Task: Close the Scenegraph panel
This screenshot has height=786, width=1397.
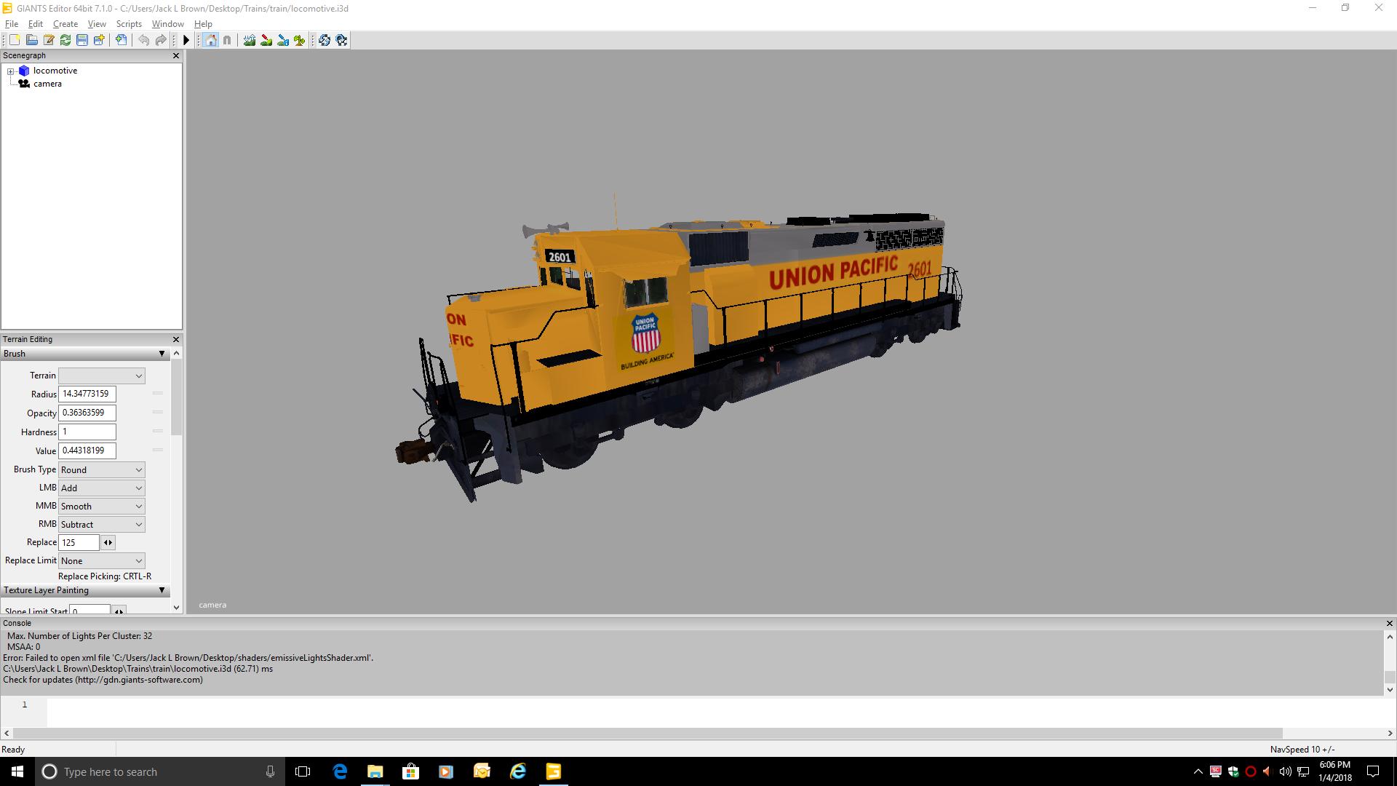Action: click(x=175, y=55)
